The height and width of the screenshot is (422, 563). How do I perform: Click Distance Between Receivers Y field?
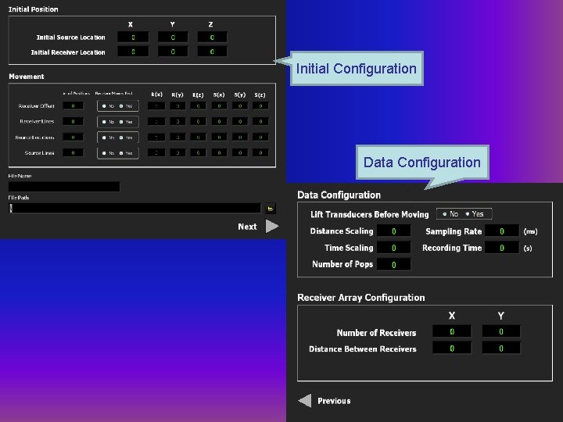click(x=501, y=348)
